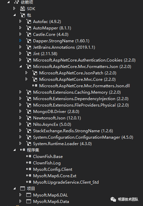Collapse the 项目 projects node

click(15, 188)
